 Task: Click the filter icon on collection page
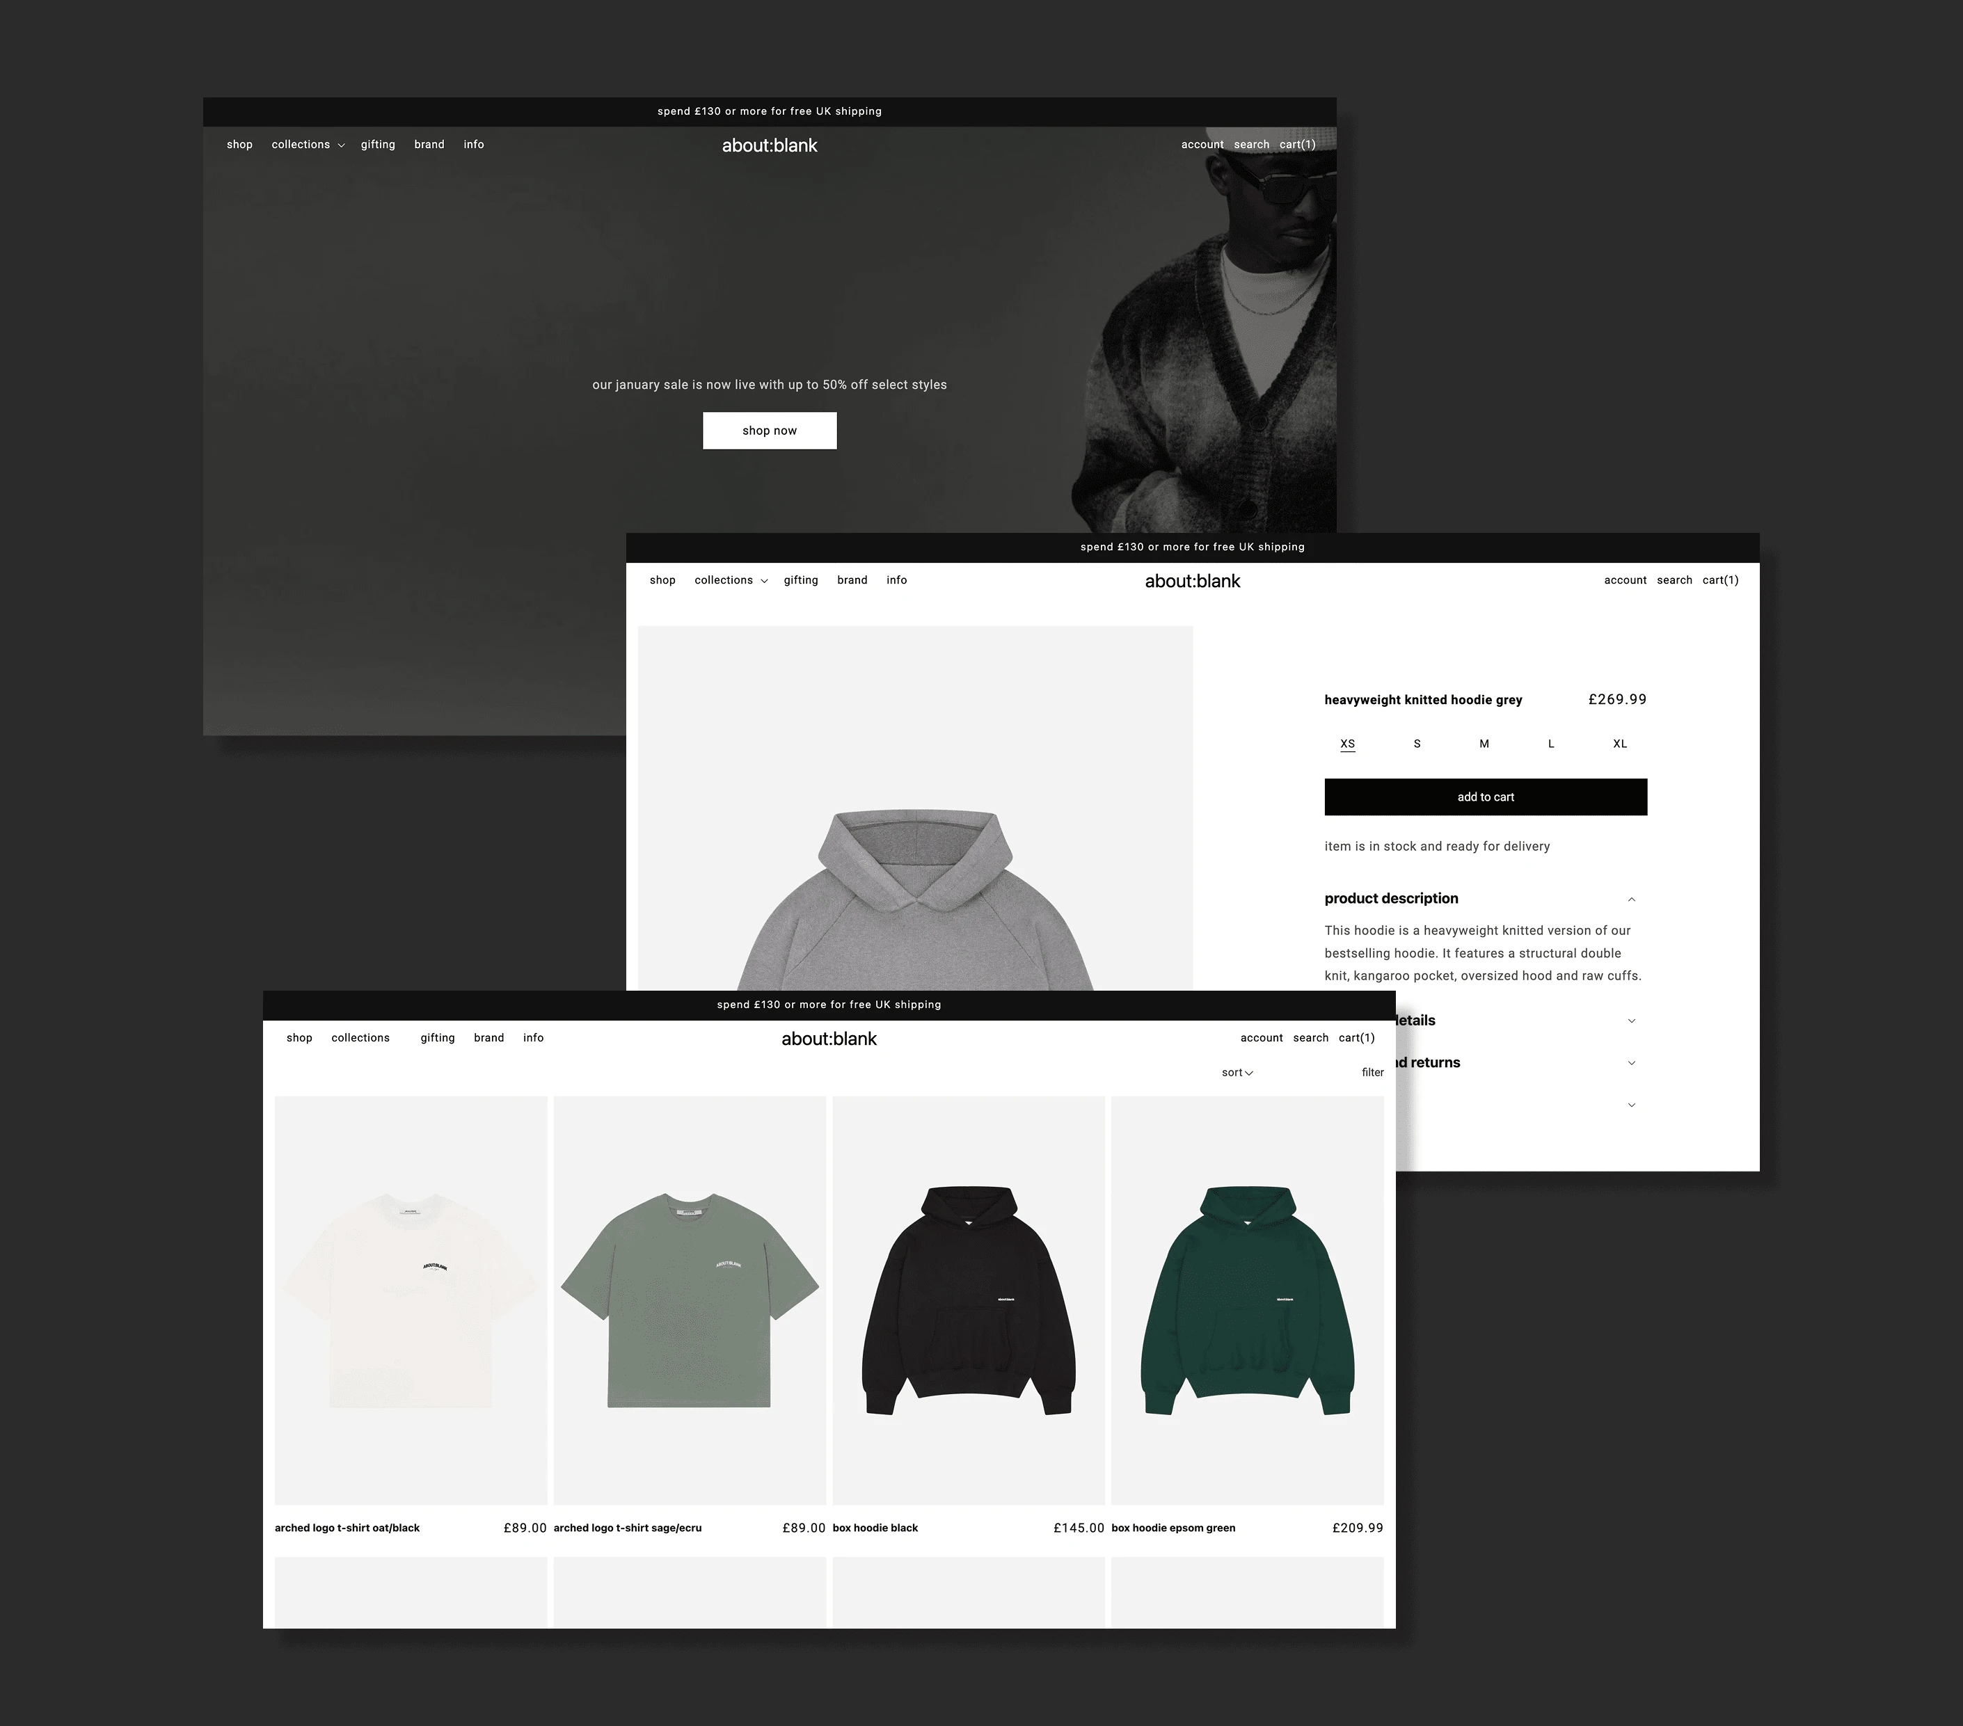[1369, 1071]
